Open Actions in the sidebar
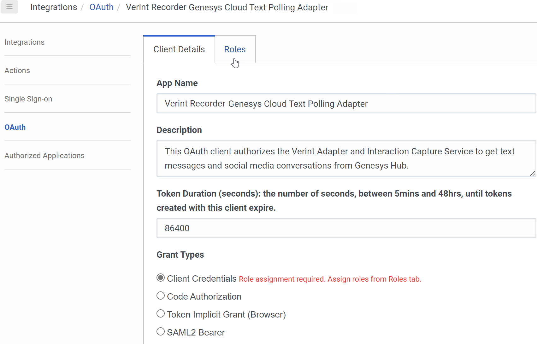 [17, 70]
